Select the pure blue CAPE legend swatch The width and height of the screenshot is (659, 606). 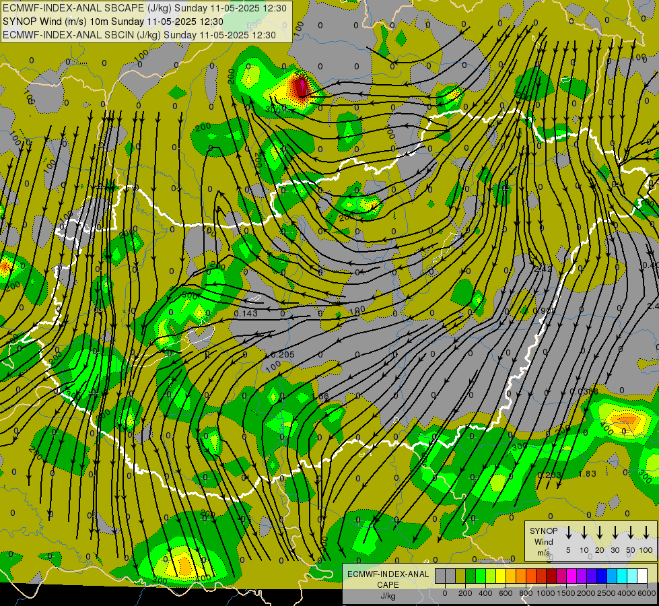click(602, 576)
